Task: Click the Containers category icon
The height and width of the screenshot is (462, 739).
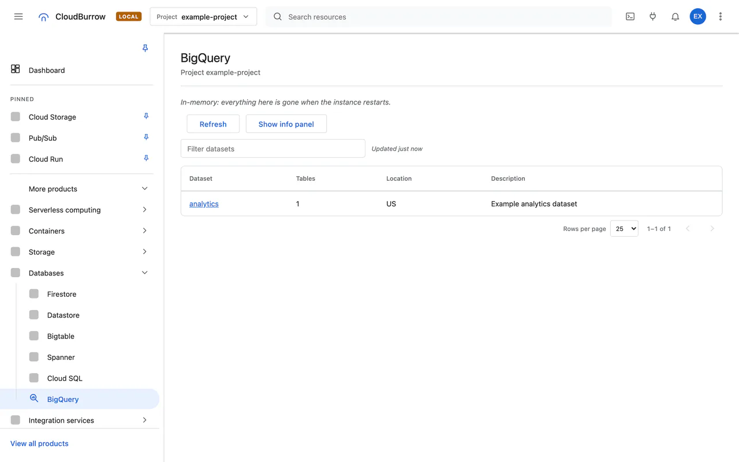Action: (16, 230)
